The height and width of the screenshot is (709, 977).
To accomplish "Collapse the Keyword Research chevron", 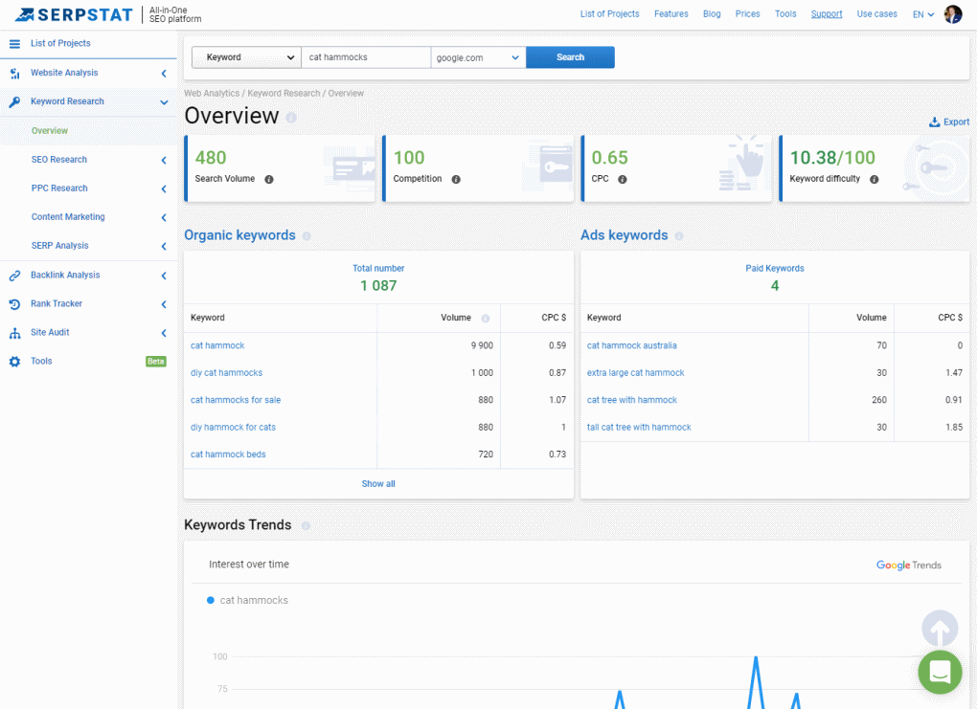I will [x=164, y=102].
